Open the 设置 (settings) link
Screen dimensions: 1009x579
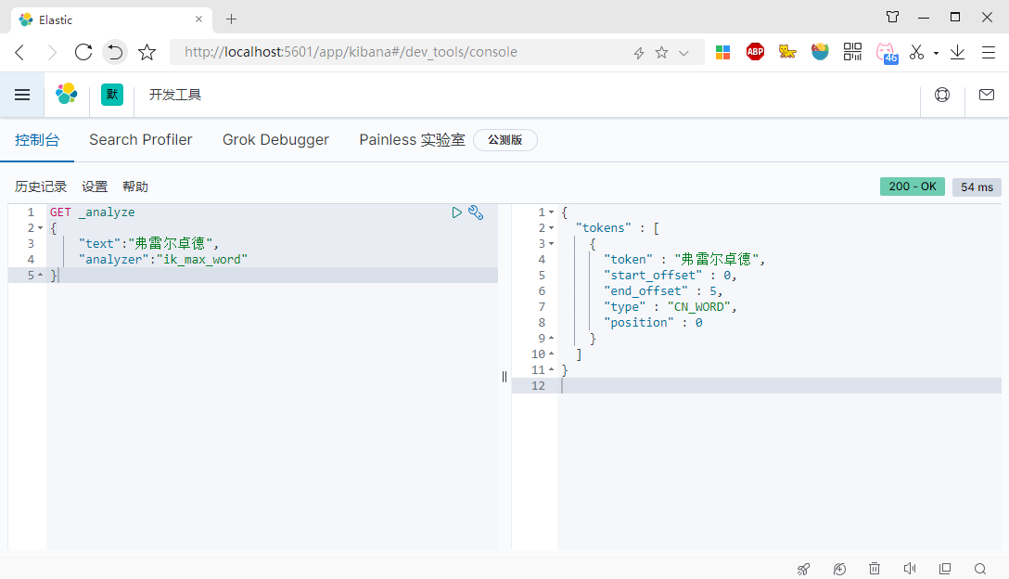click(94, 186)
